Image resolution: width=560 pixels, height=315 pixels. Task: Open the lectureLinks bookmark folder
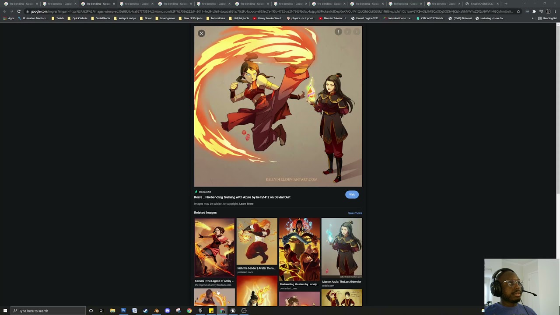click(x=216, y=18)
